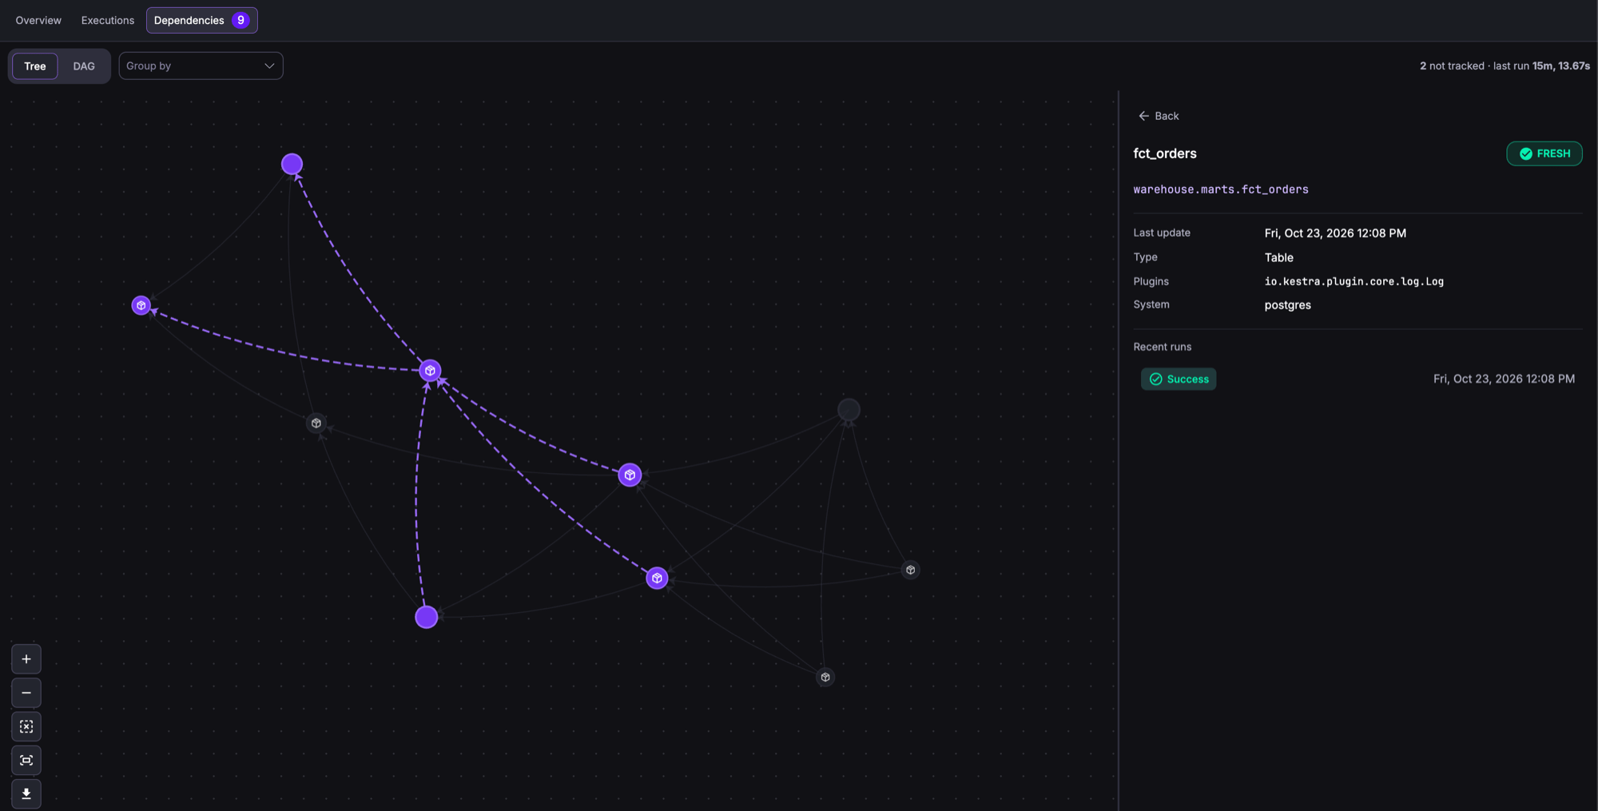The image size is (1598, 811).
Task: Switch to DAG view
Action: tap(84, 66)
